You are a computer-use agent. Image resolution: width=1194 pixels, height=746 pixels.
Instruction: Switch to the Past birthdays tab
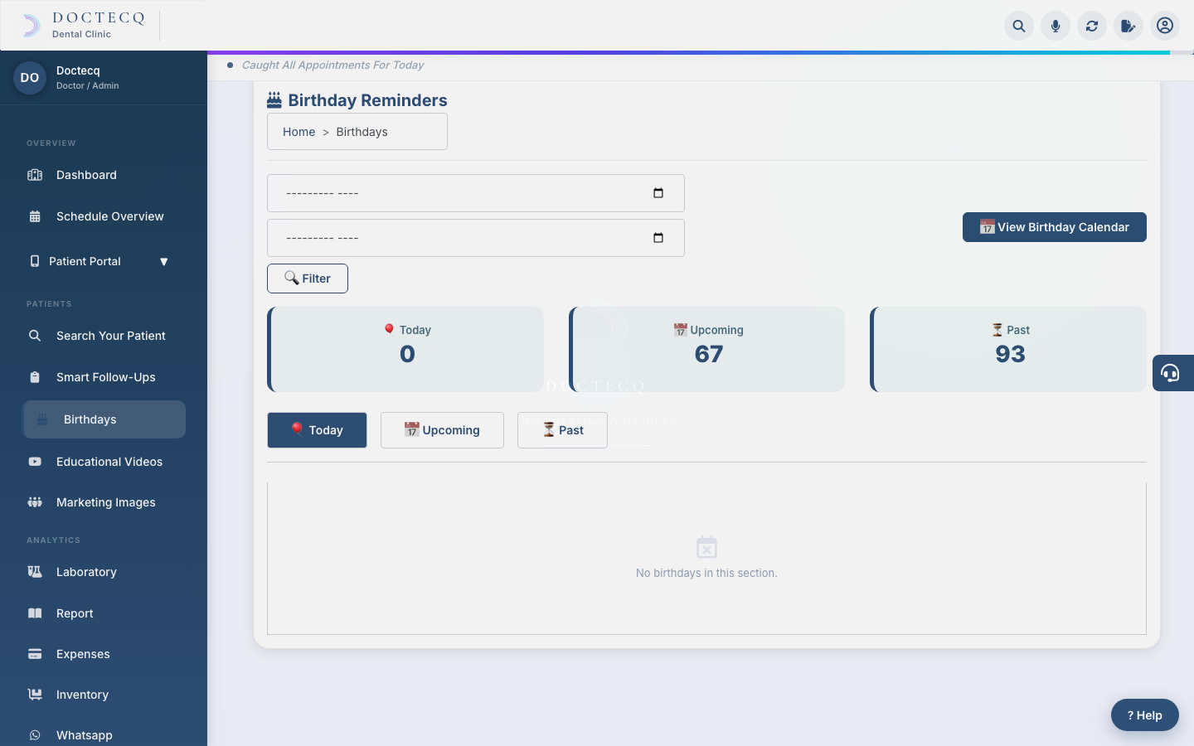click(x=562, y=430)
